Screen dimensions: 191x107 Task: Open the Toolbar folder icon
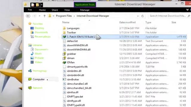click(64, 32)
